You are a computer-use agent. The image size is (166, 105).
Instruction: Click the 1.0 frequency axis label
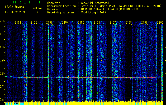click(x=2, y=47)
